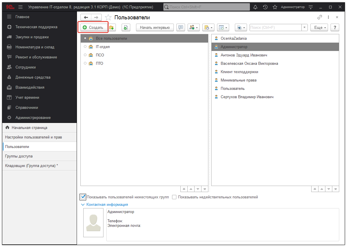This screenshot has height=247, width=347.
Task: Click the create user group folder icon
Action: click(x=111, y=28)
